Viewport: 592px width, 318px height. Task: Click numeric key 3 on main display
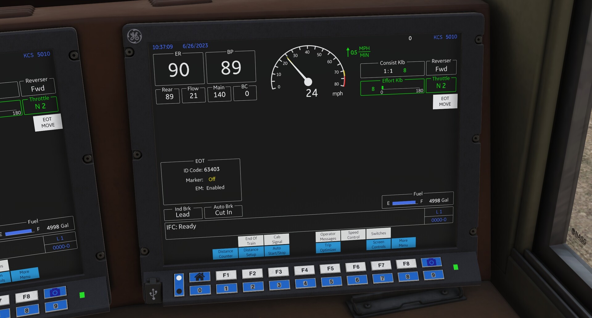(279, 285)
